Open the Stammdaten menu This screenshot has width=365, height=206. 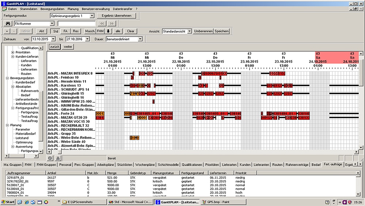click(x=28, y=9)
